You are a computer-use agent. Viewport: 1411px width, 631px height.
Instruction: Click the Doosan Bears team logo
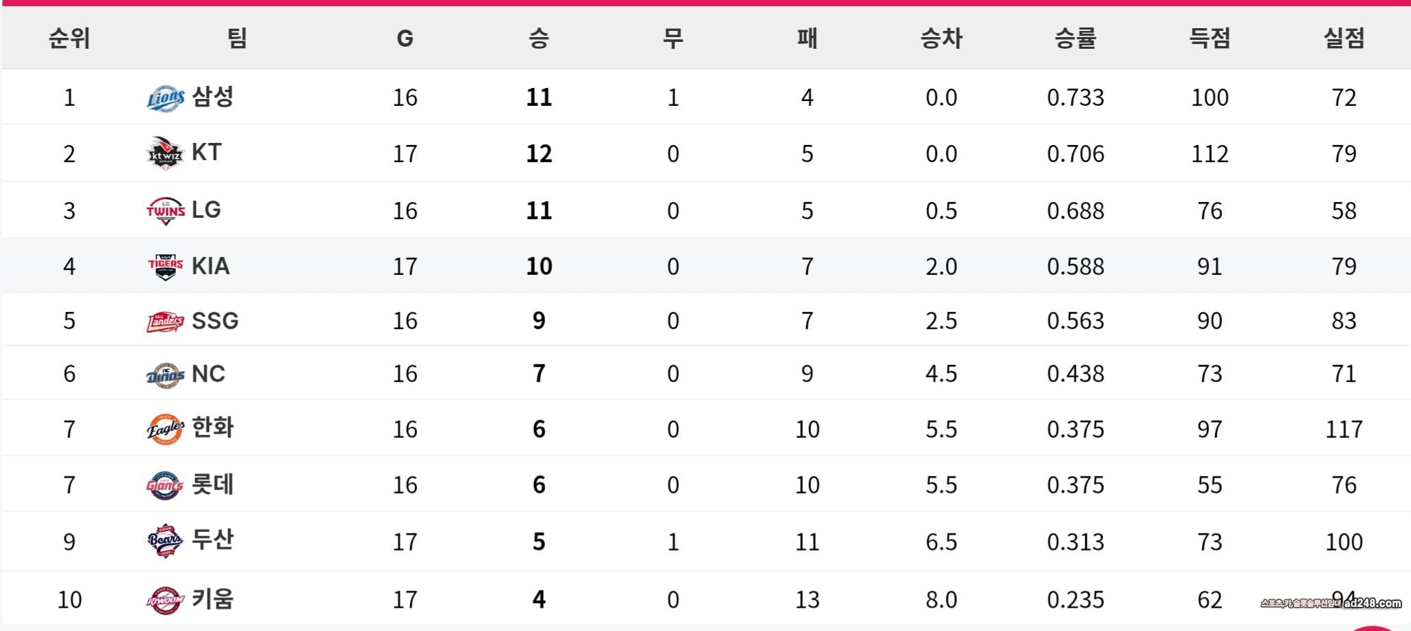click(165, 542)
